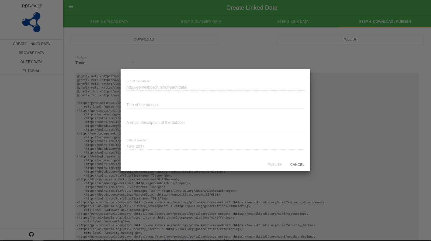Select Step 4: Download / Publish tab
The width and height of the screenshot is (431, 241).
coord(385,22)
